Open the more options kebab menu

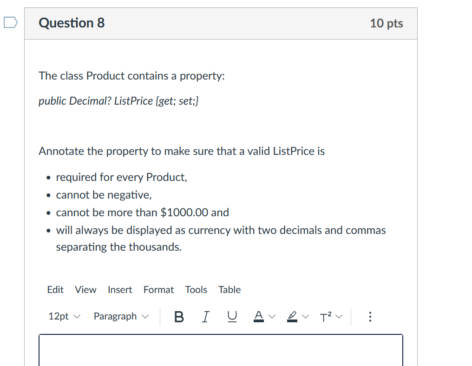pos(370,317)
